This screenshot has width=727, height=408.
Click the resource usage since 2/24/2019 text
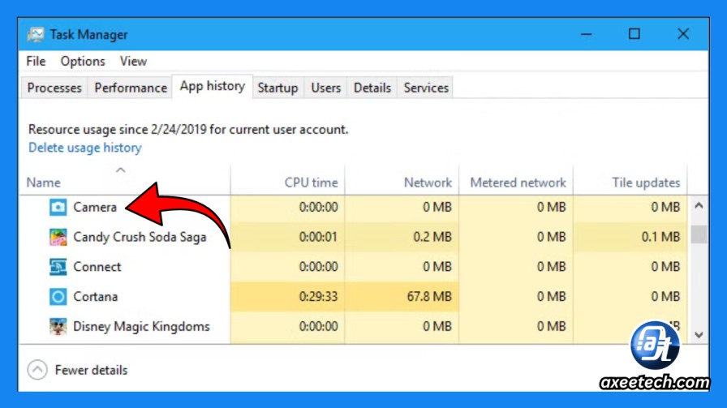click(188, 129)
